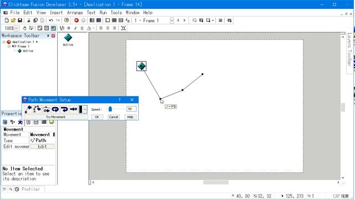The width and height of the screenshot is (355, 200).
Task: Click Cancel in Path Movement Setup
Action: [x=113, y=117]
